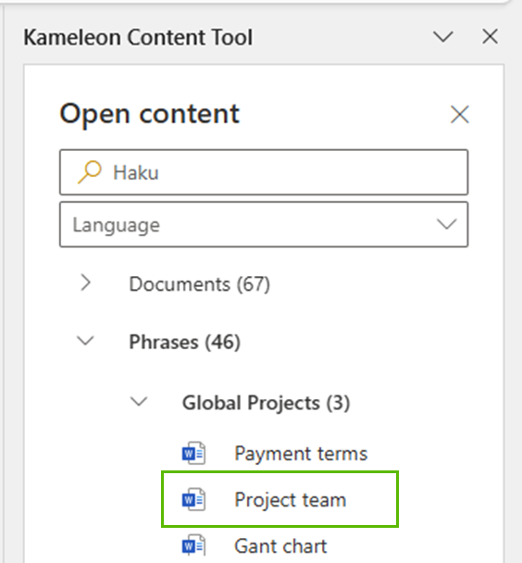Click Word icon beside Payment terms
This screenshot has height=563, width=522.
[193, 453]
